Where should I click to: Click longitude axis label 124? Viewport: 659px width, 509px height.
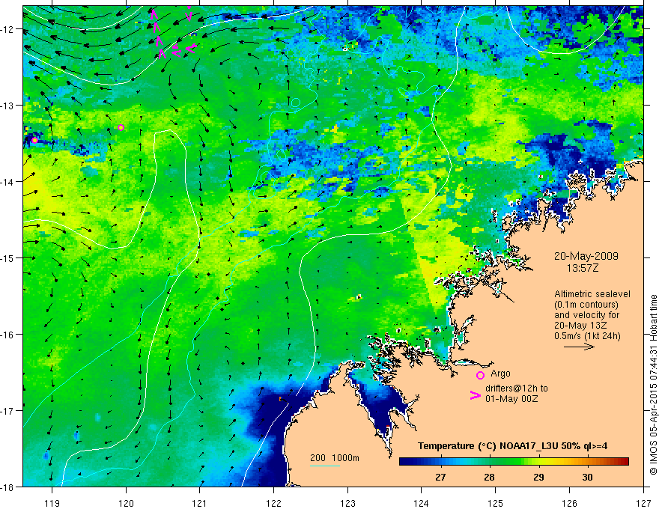tap(422, 503)
